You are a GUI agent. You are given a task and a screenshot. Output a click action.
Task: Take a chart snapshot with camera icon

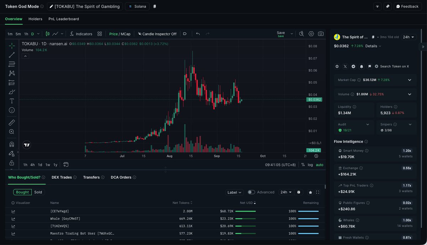point(321,34)
